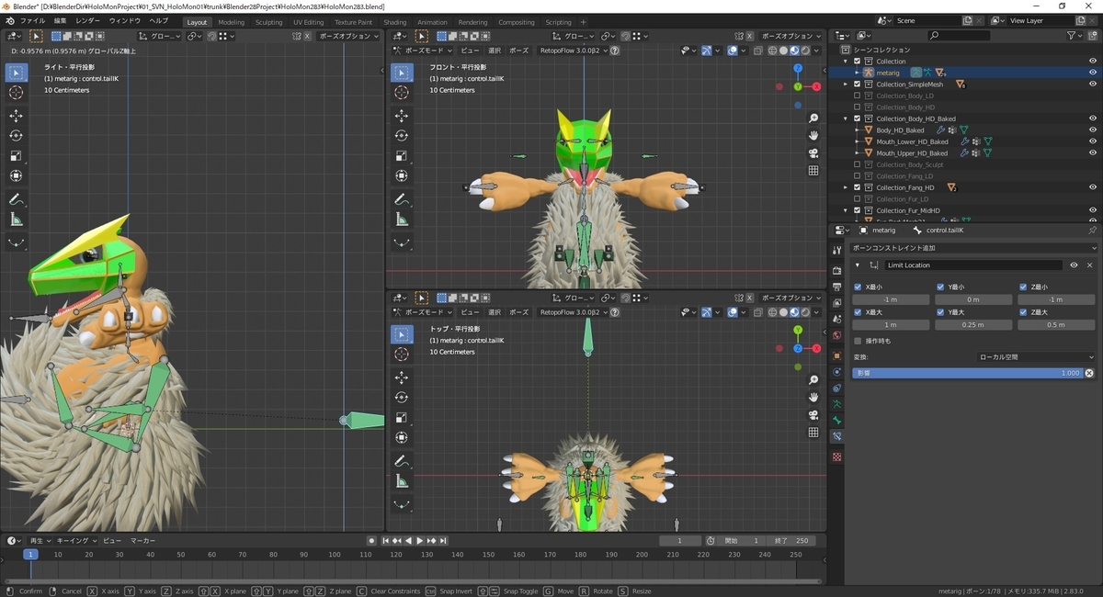Image resolution: width=1103 pixels, height=597 pixels.
Task: Switch orthographic grid icon in top viewport
Action: click(813, 432)
